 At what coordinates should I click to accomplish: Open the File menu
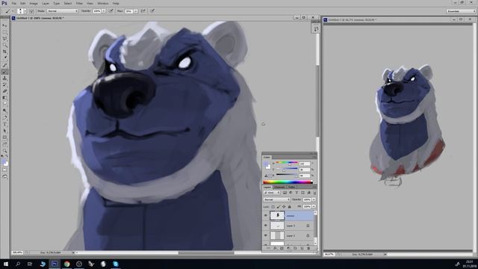14,3
